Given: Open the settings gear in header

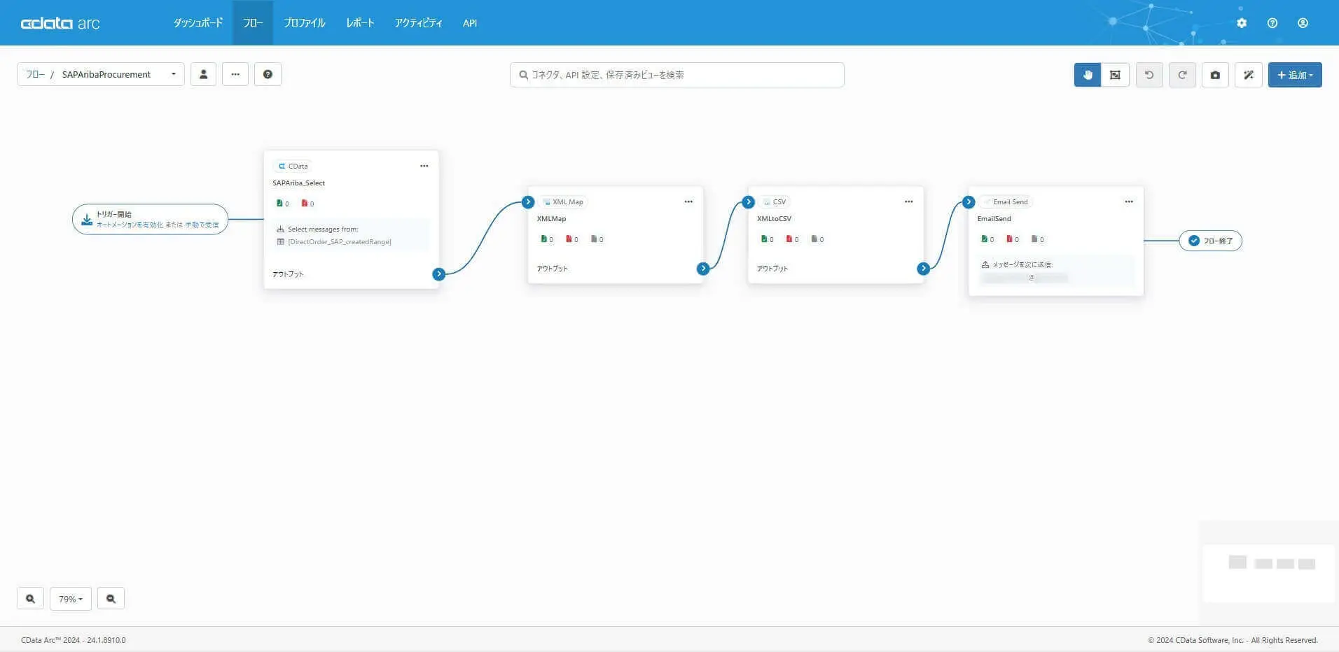Looking at the screenshot, I should coord(1242,23).
